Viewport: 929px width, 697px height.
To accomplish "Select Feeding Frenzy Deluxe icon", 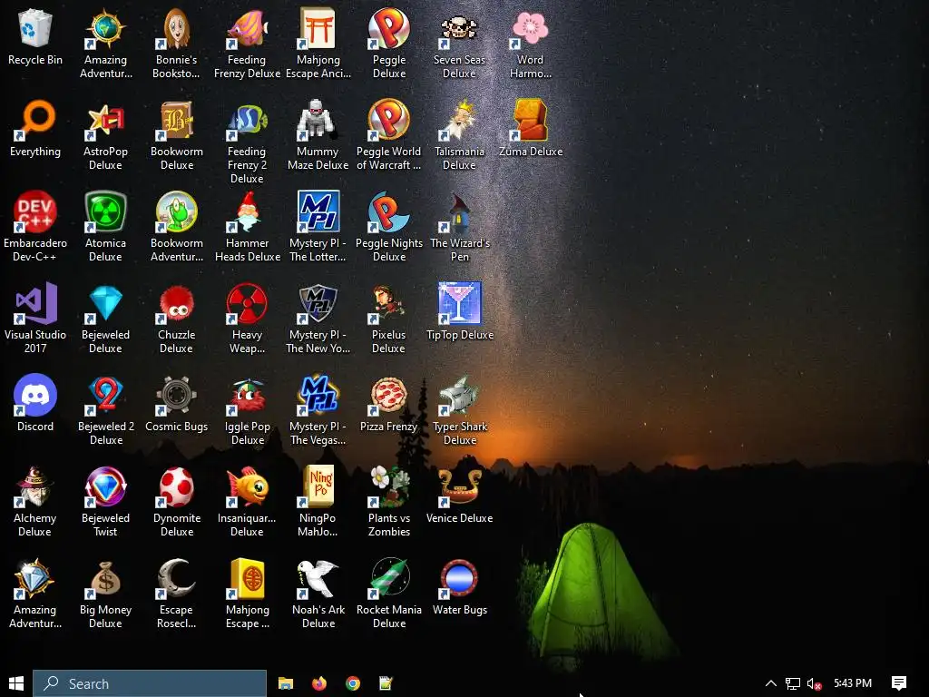I will 247,28.
